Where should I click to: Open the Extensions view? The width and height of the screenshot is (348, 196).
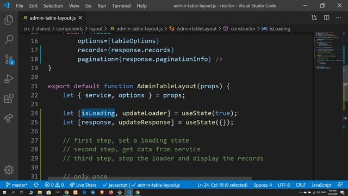point(9,98)
